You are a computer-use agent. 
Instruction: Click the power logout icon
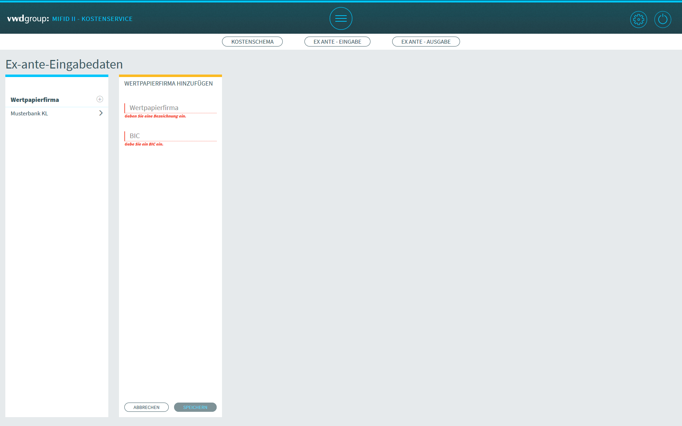coord(662,19)
